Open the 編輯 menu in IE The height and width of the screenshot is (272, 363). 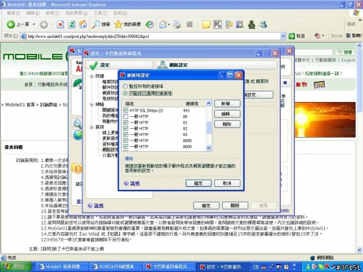(x=33, y=13)
